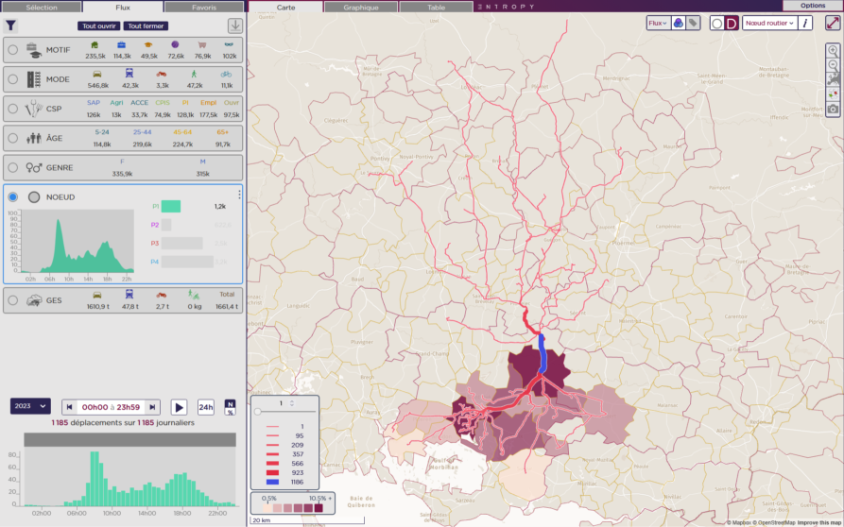
Task: Click the label tag icon
Action: click(693, 23)
